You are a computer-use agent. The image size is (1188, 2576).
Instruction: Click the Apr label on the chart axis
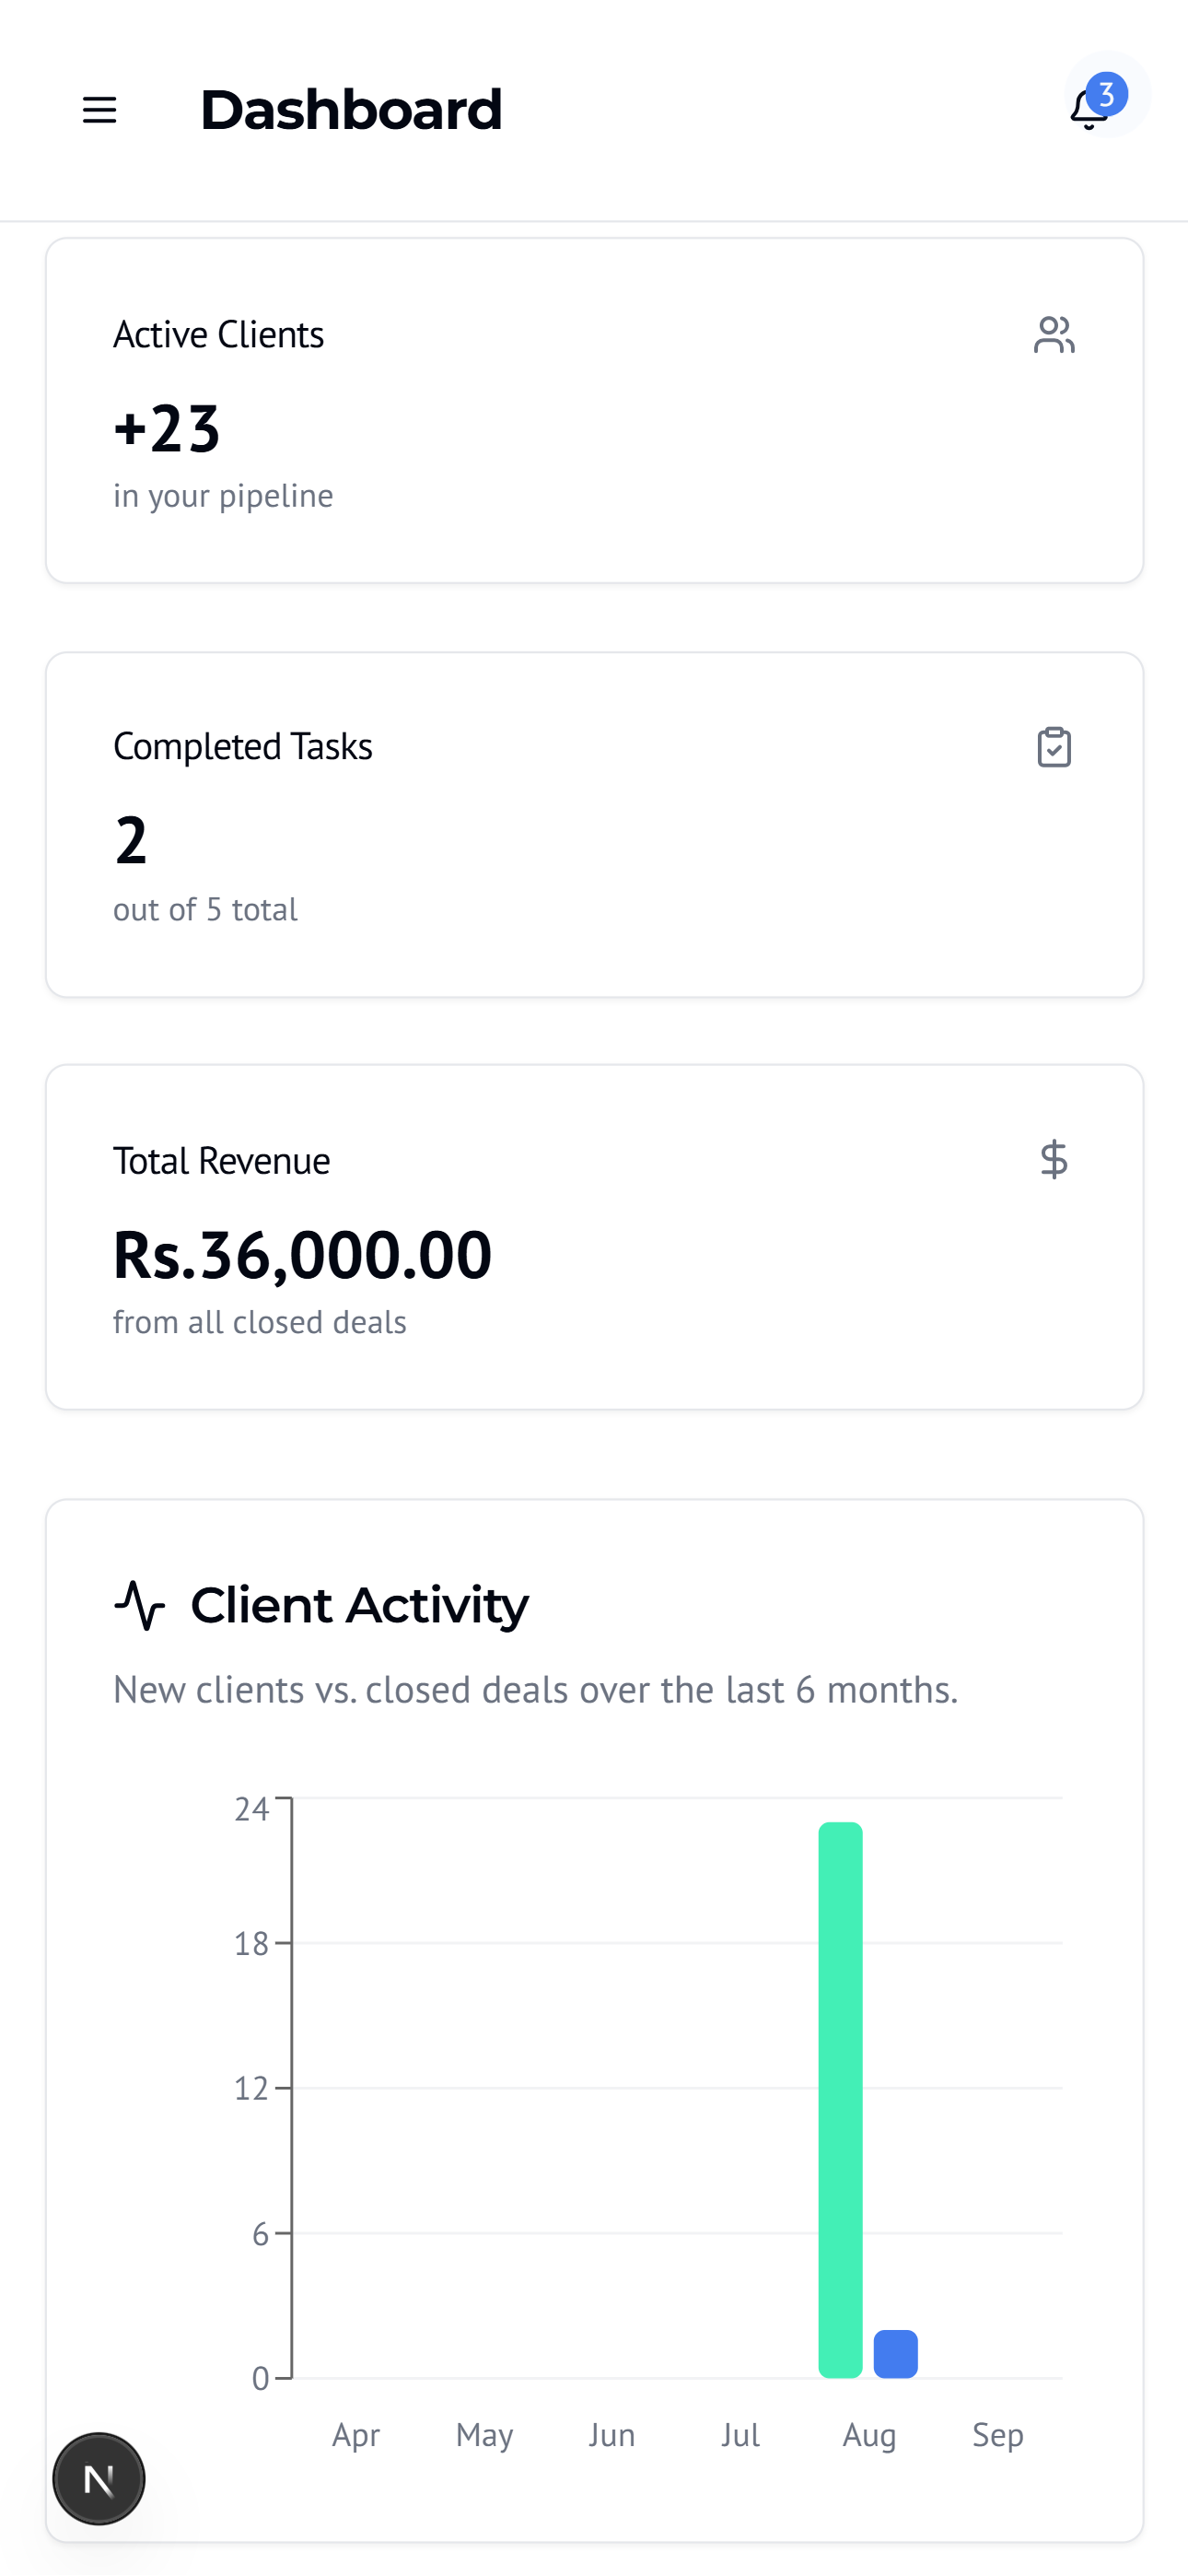(356, 2435)
